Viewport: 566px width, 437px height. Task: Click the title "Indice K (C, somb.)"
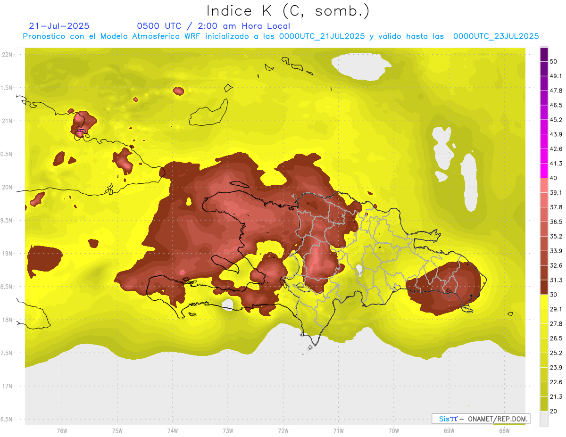click(288, 11)
